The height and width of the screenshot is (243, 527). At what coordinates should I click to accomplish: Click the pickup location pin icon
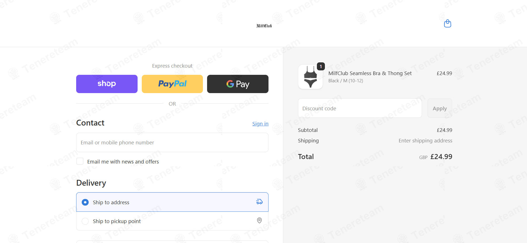click(x=259, y=221)
